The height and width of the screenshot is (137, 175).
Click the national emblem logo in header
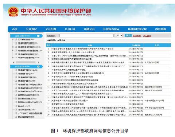pyautogui.click(x=13, y=12)
